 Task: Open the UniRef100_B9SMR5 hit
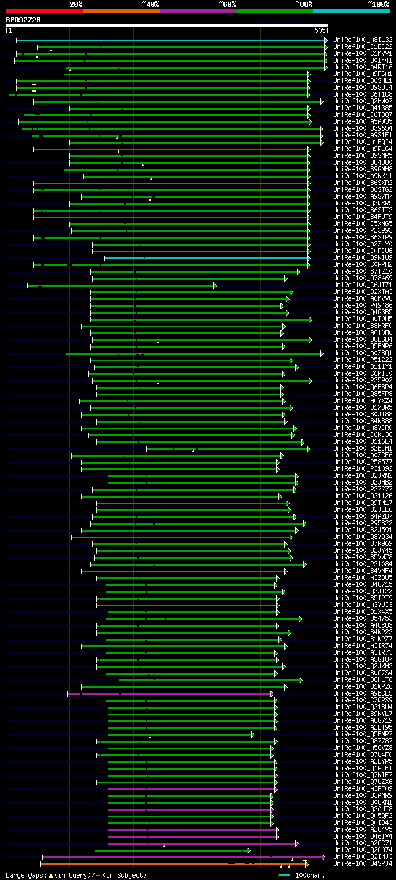(x=363, y=156)
